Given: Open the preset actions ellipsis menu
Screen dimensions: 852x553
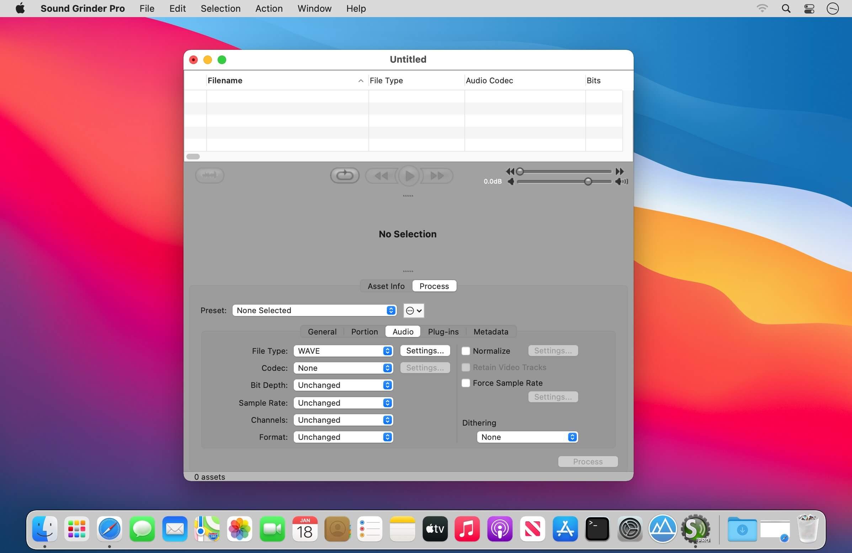Looking at the screenshot, I should tap(414, 311).
